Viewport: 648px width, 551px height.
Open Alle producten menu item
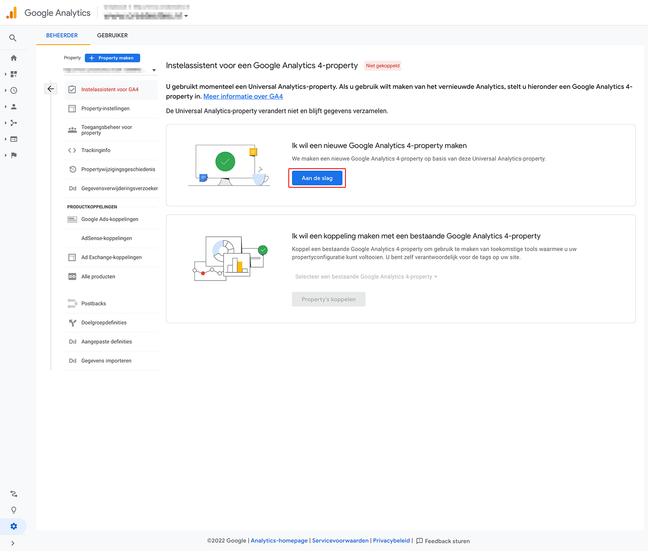click(x=111, y=277)
